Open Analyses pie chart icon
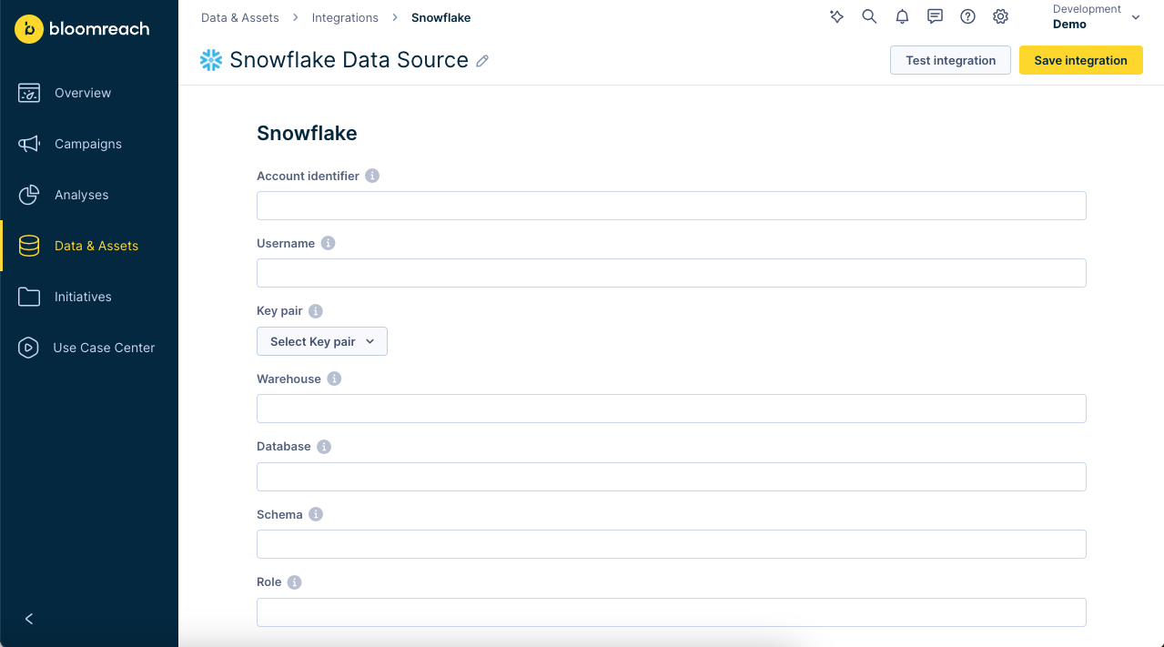The height and width of the screenshot is (647, 1164). coord(29,195)
